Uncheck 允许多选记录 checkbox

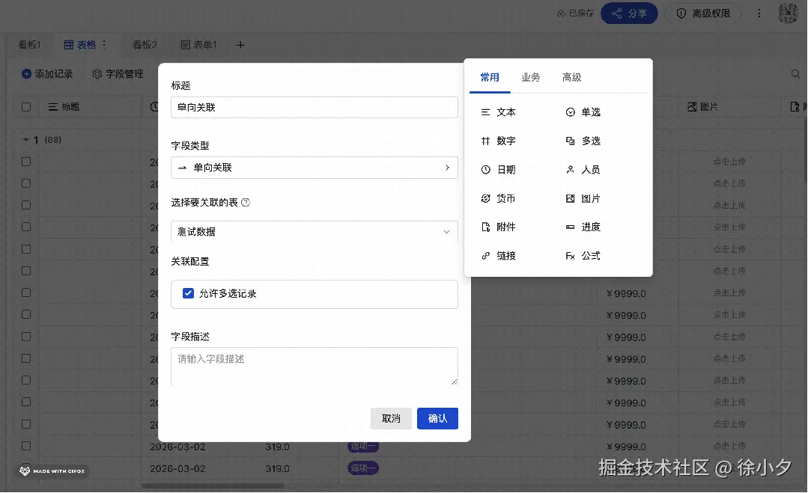(188, 293)
